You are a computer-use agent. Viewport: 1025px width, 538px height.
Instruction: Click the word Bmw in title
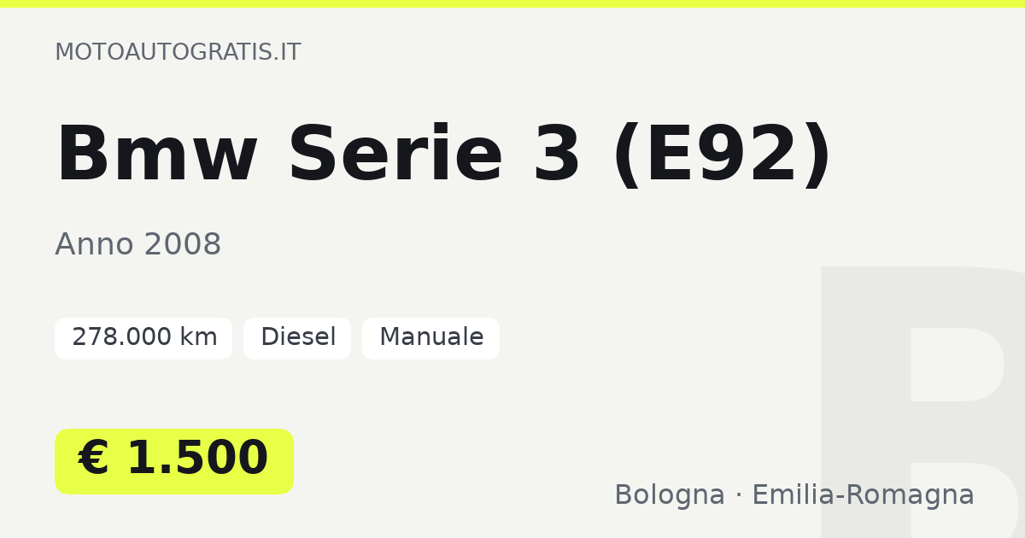[x=157, y=156]
